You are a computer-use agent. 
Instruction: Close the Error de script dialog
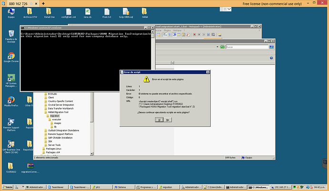coord(208,72)
